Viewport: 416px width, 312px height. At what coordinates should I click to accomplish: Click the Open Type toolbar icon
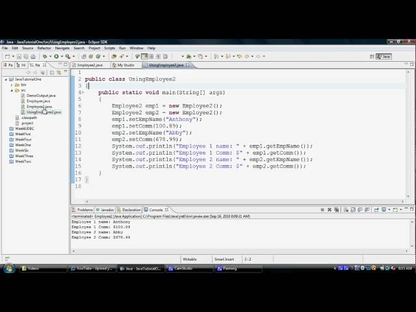(x=114, y=57)
